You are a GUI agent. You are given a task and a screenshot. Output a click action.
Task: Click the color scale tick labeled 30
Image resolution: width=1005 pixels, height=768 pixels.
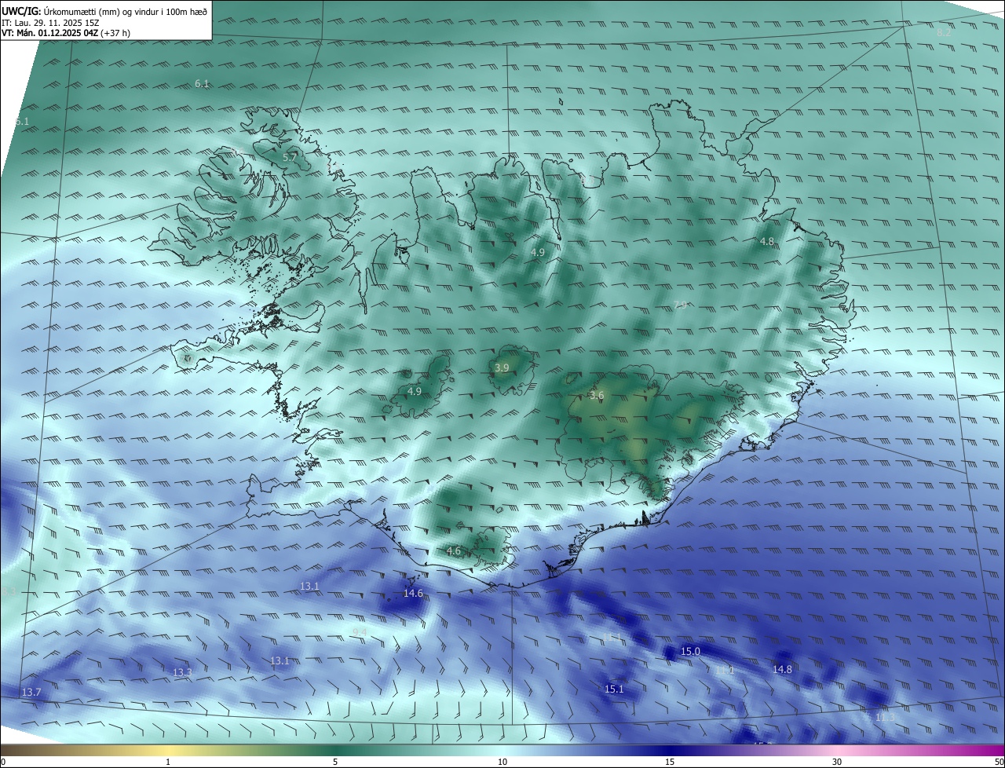837,762
